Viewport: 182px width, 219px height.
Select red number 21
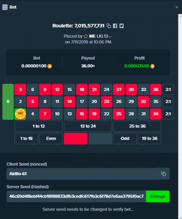coord(94,89)
